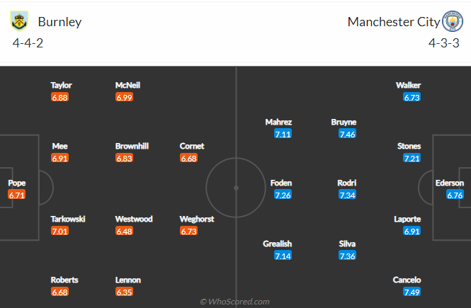Select Ederson's 6.76 rating badge
471x308 pixels.
[455, 195]
